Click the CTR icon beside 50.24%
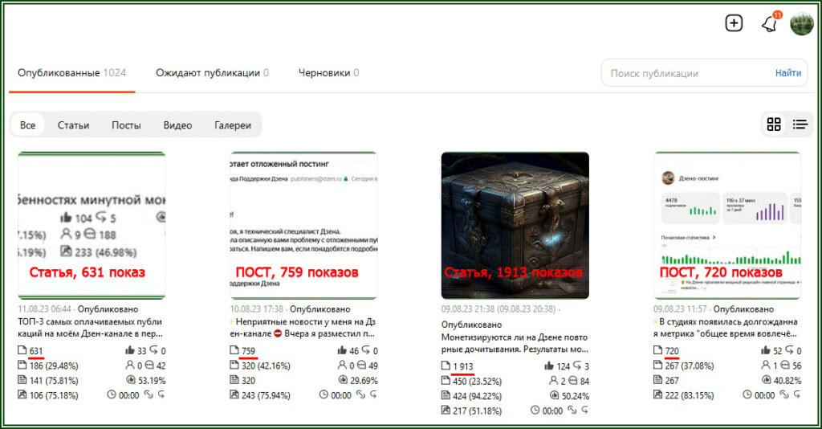 tap(554, 395)
